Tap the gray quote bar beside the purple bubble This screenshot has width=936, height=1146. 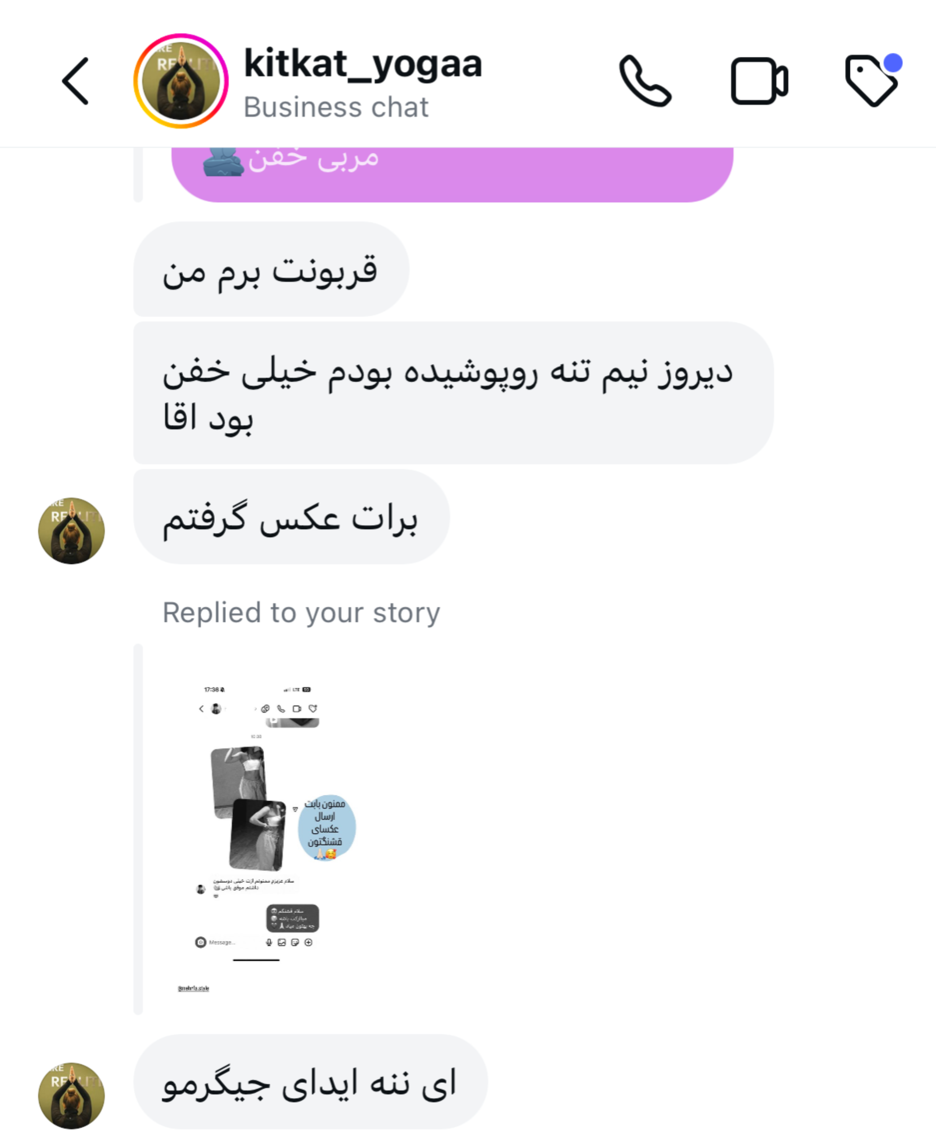[x=138, y=174]
